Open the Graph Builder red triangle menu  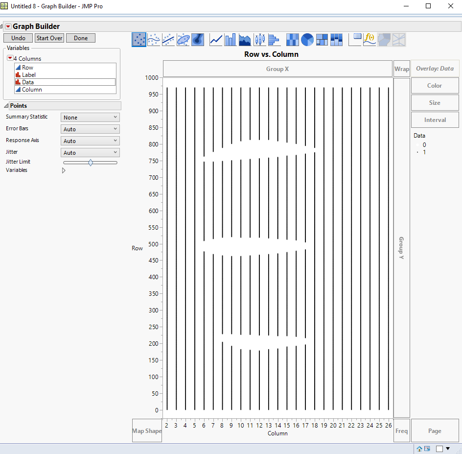click(x=8, y=26)
